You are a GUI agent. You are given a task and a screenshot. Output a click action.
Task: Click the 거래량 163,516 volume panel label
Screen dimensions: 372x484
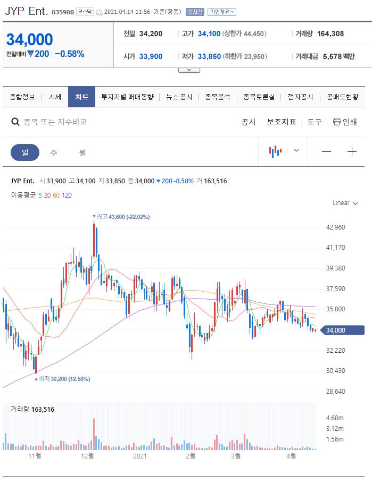click(x=32, y=409)
